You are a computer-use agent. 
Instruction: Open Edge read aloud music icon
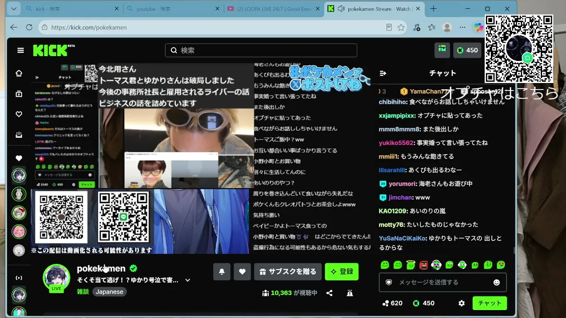click(x=417, y=27)
